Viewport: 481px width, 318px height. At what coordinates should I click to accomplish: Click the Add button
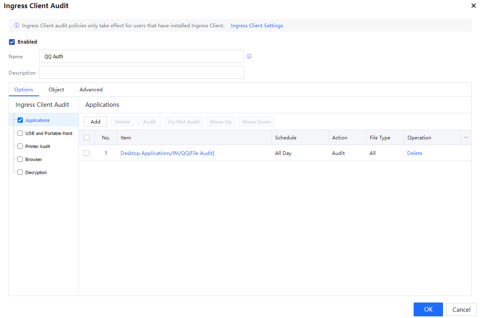(96, 122)
